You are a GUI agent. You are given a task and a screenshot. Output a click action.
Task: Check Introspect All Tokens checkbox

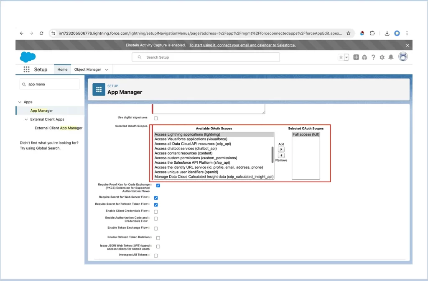[x=156, y=255]
